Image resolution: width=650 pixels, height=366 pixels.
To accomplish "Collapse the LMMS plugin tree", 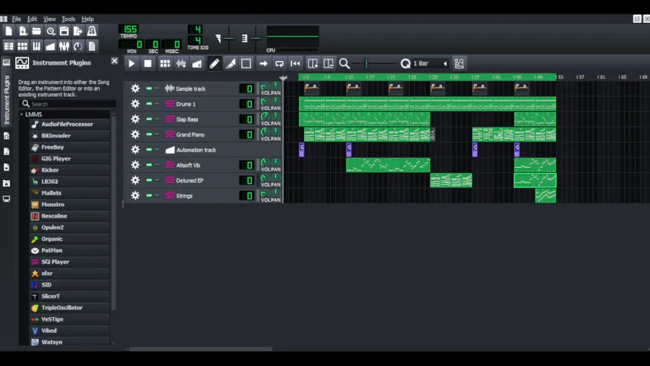I will (x=22, y=114).
